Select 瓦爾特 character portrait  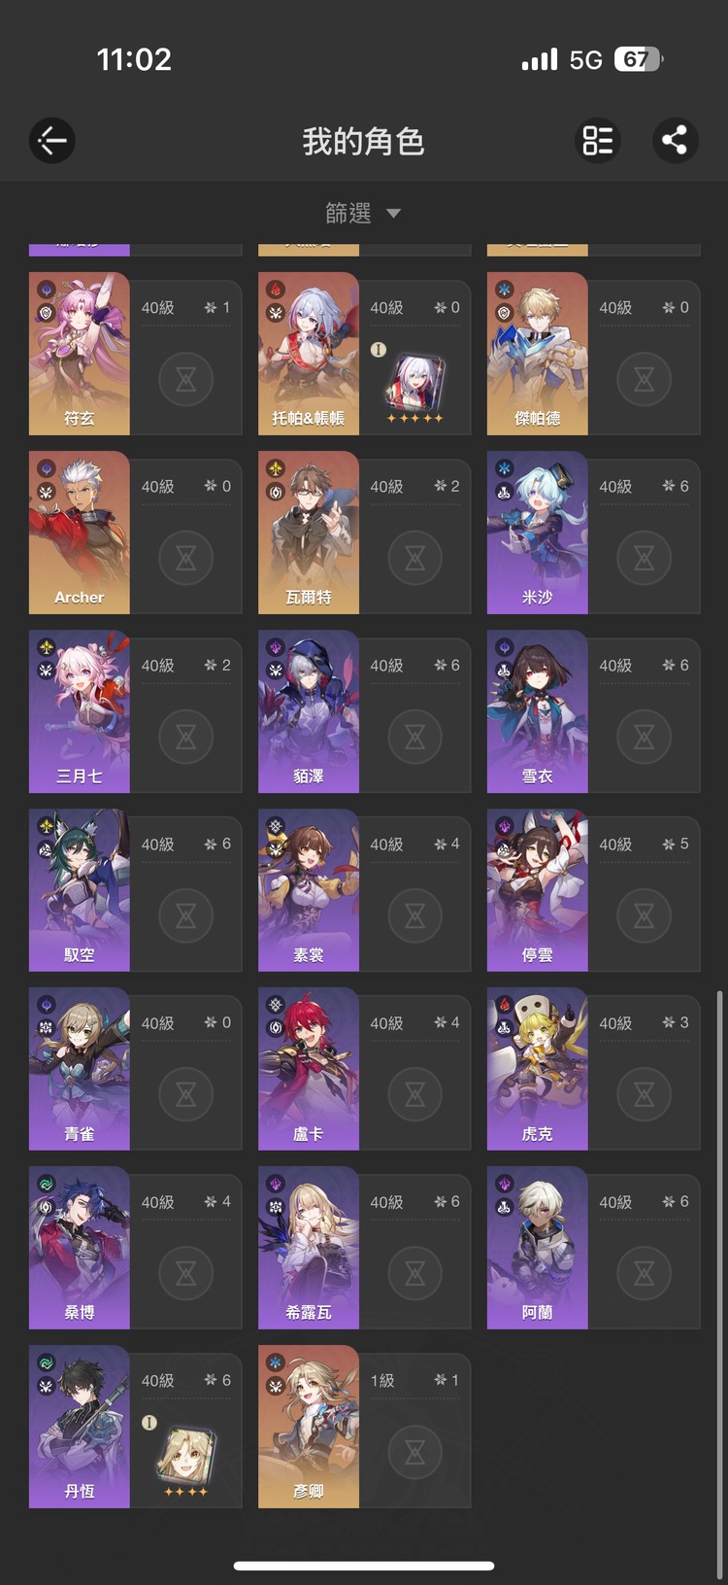tap(309, 533)
